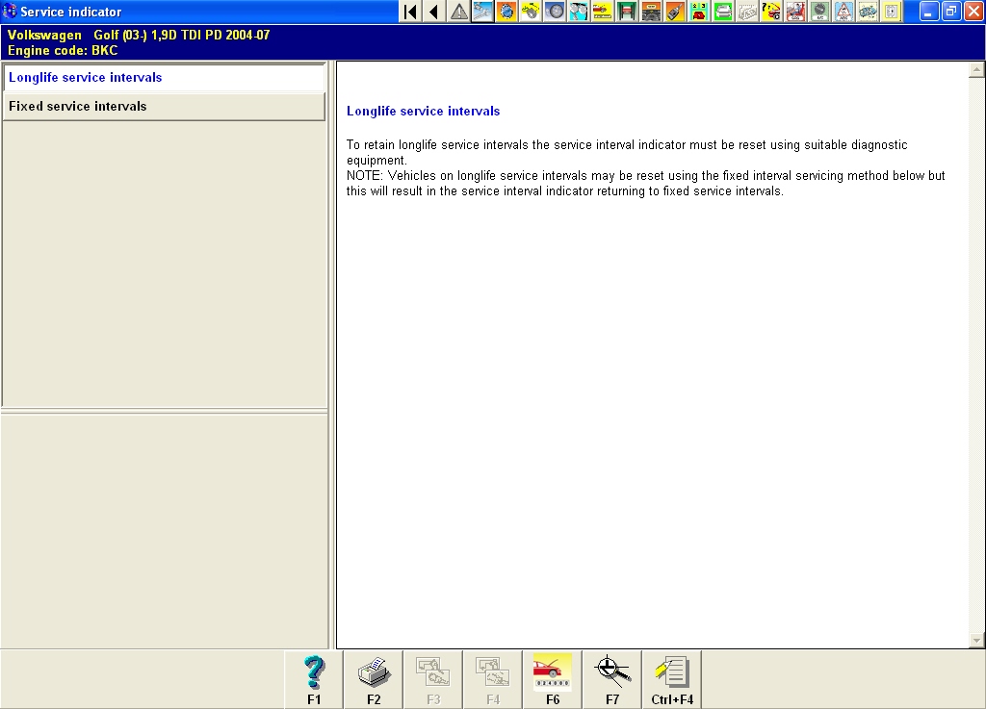
Task: Select the green vehicle lift icon
Action: click(x=627, y=12)
